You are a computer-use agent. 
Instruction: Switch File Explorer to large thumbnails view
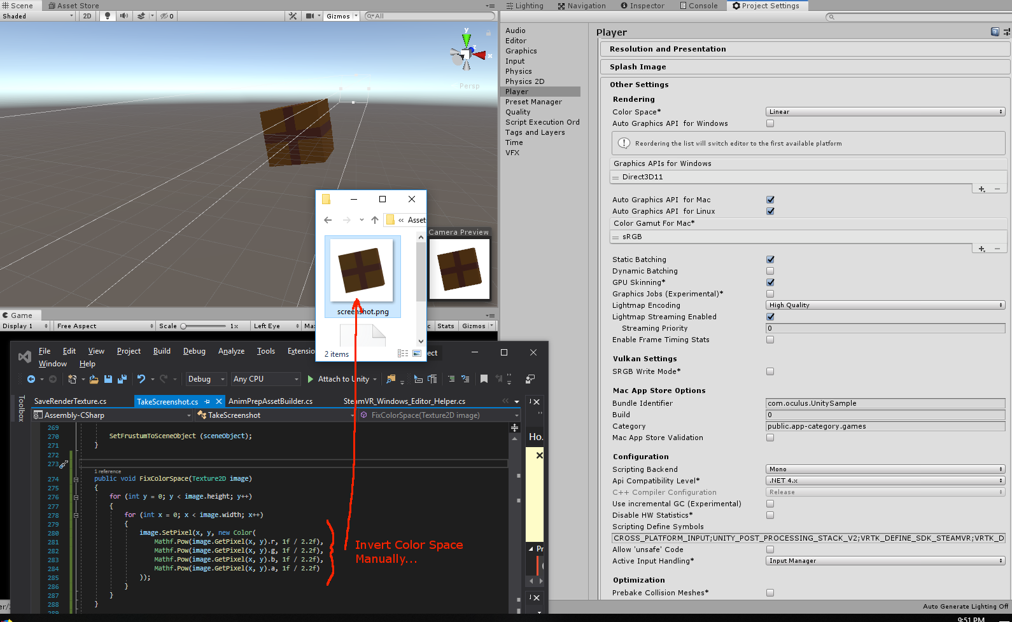417,354
